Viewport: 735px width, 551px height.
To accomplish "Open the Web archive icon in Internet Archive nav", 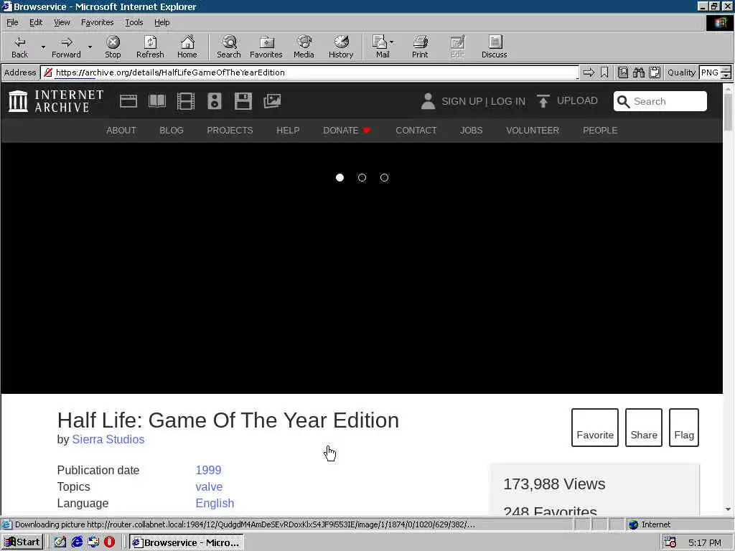I will 128,101.
